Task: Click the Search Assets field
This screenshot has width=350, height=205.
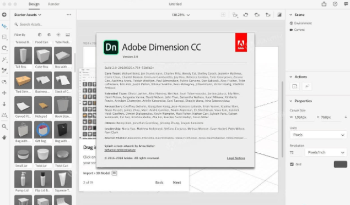Action: point(42,24)
